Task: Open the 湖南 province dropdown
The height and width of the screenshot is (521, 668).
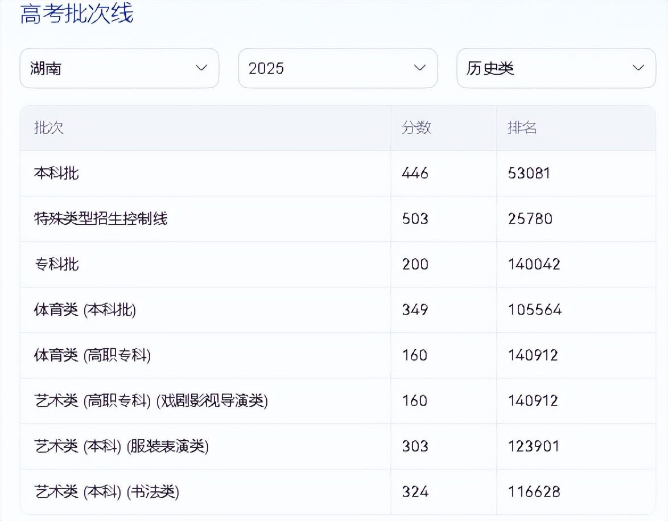Action: click(x=119, y=68)
